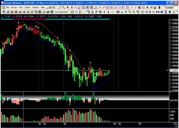Click the Download Data button
This screenshot has height=128, width=179.
pos(61,12)
